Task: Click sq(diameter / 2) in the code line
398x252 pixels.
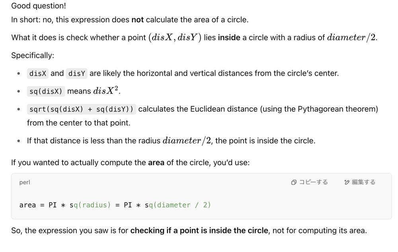Action: pyautogui.click(x=178, y=205)
